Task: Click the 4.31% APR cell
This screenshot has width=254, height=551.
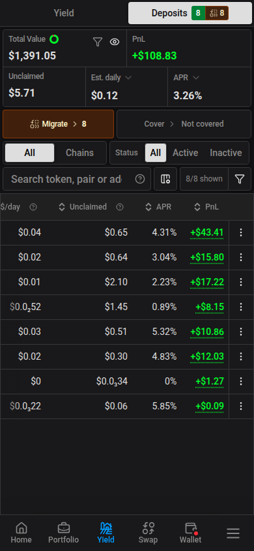Action: tap(164, 232)
